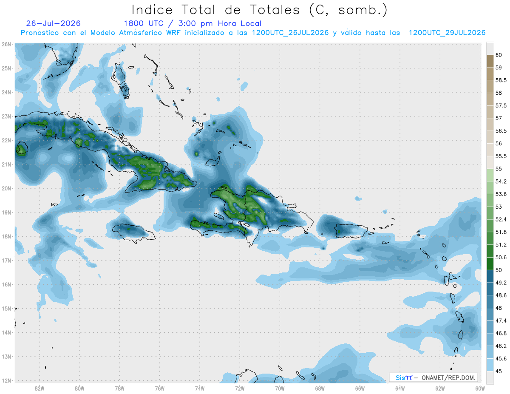Click the longitude axis label '76W'

click(x=160, y=388)
